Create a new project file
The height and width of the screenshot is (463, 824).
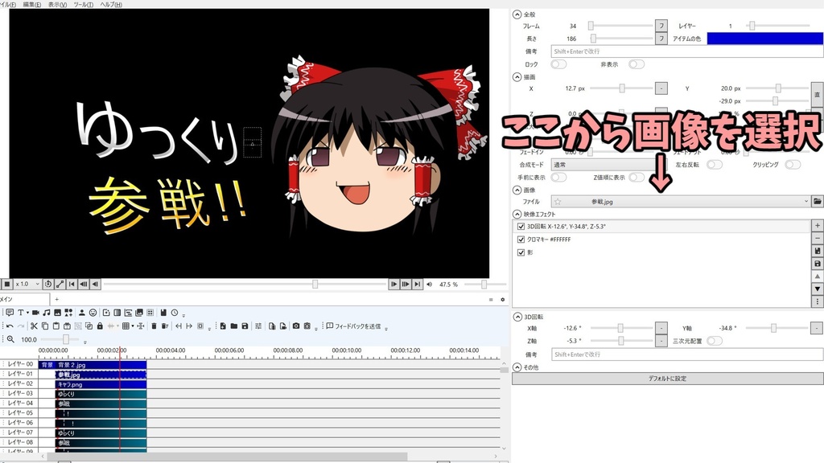223,326
